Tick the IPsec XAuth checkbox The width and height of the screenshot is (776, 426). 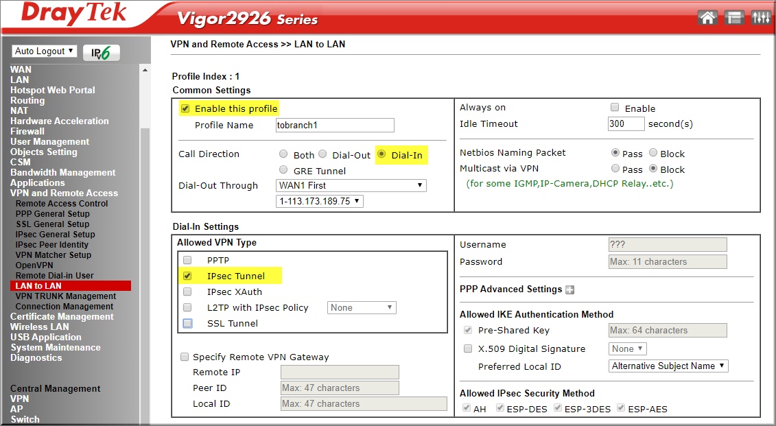(x=187, y=292)
